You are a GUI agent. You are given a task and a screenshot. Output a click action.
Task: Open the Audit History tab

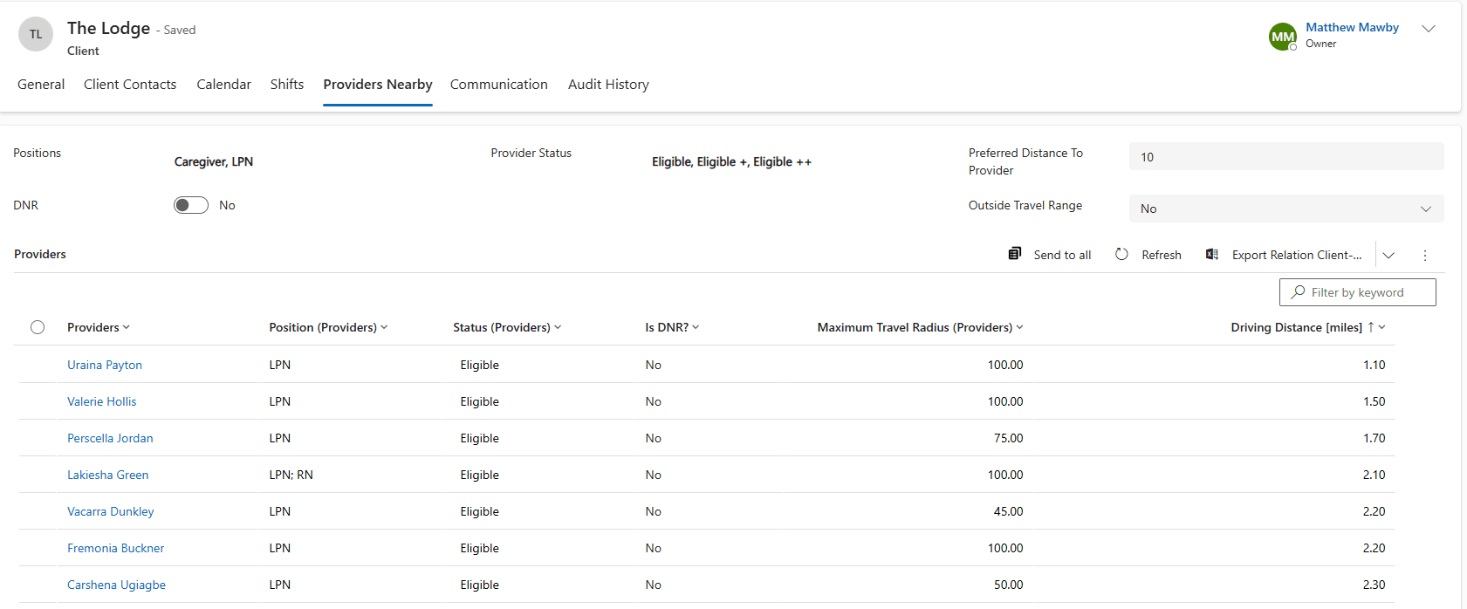[x=608, y=85]
